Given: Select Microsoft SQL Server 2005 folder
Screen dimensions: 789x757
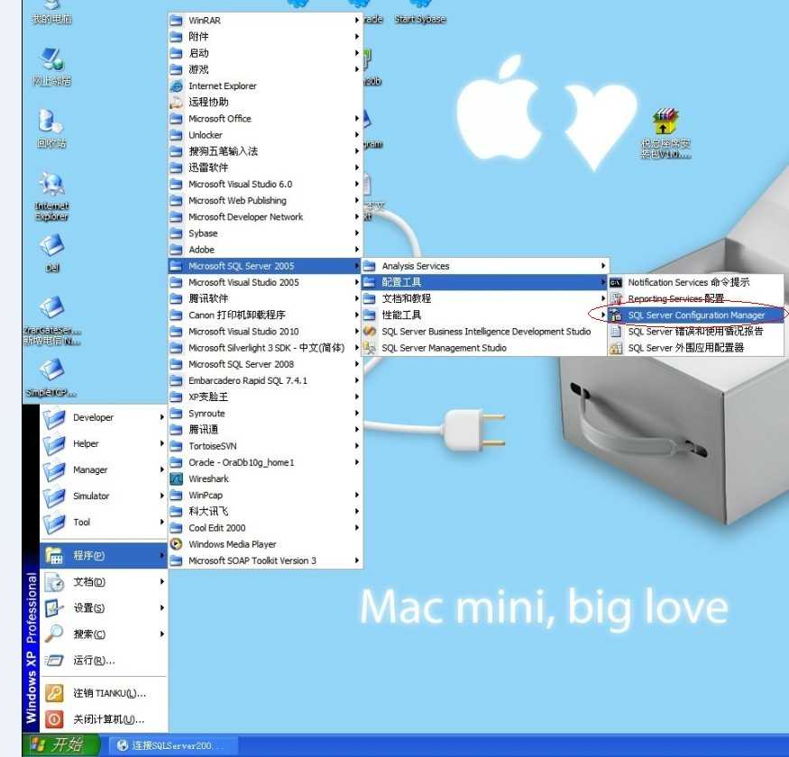Looking at the screenshot, I should [265, 266].
